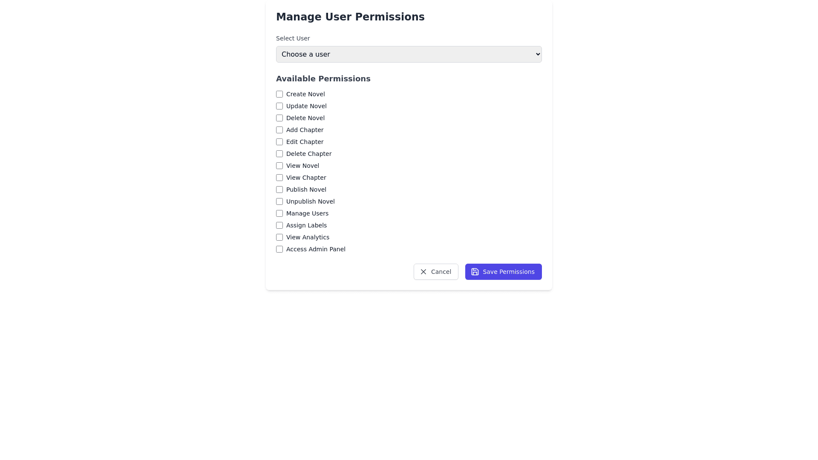Enable the Add Chapter permission

279,130
